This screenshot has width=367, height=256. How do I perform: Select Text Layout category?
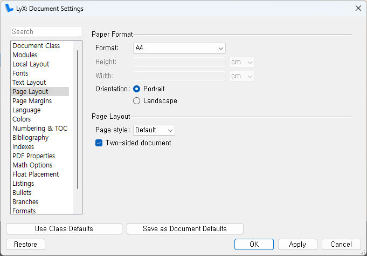[x=29, y=82]
